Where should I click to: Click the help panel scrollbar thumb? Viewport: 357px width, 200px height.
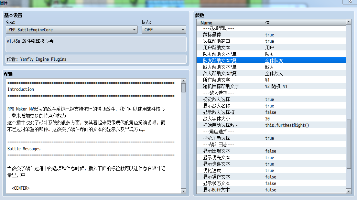(183, 88)
